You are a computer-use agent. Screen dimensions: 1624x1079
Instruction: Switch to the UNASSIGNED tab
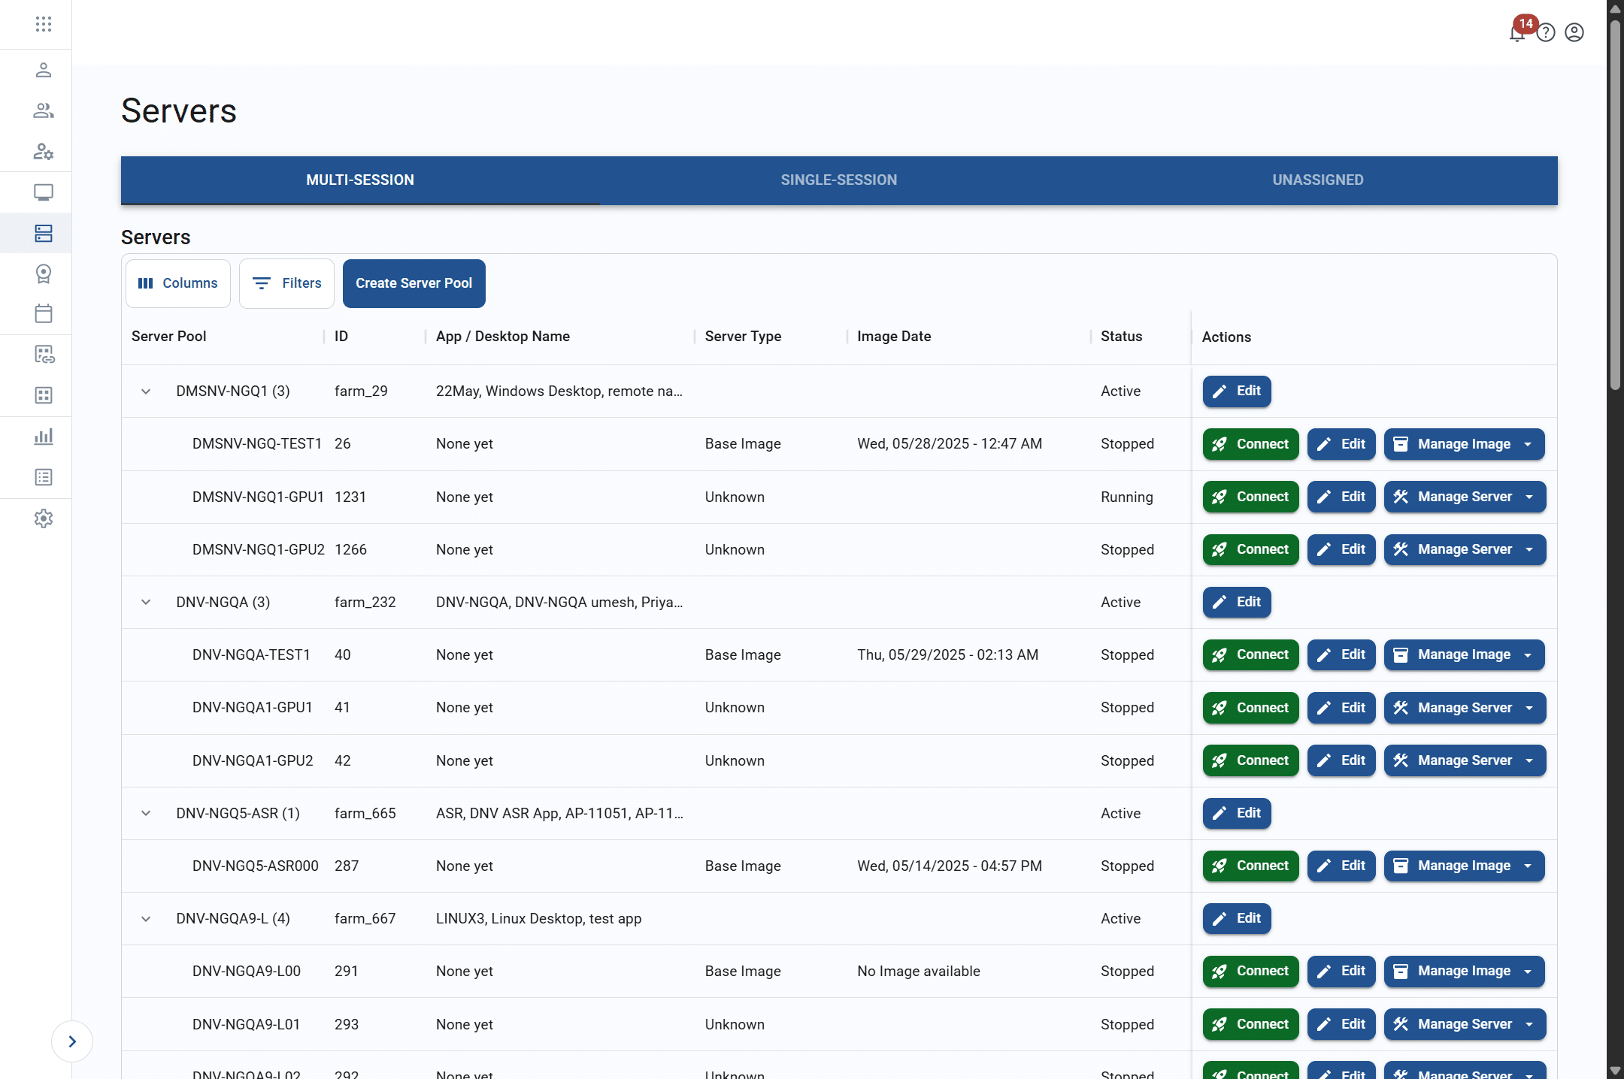pyautogui.click(x=1316, y=180)
